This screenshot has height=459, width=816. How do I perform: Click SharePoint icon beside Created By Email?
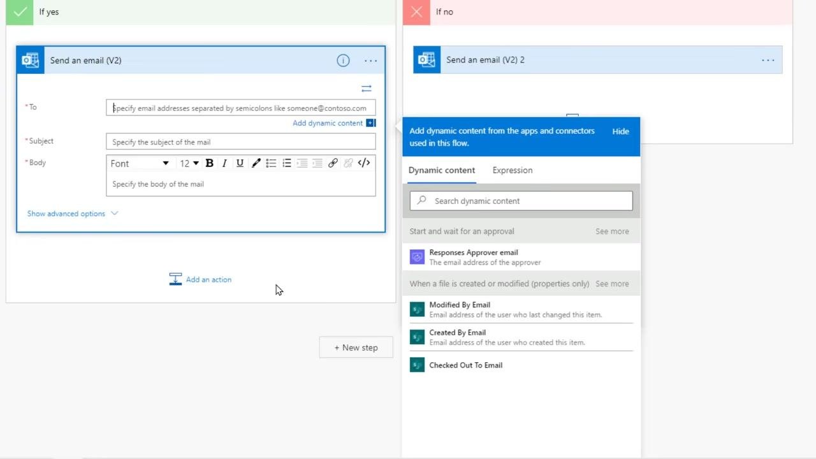click(x=417, y=337)
